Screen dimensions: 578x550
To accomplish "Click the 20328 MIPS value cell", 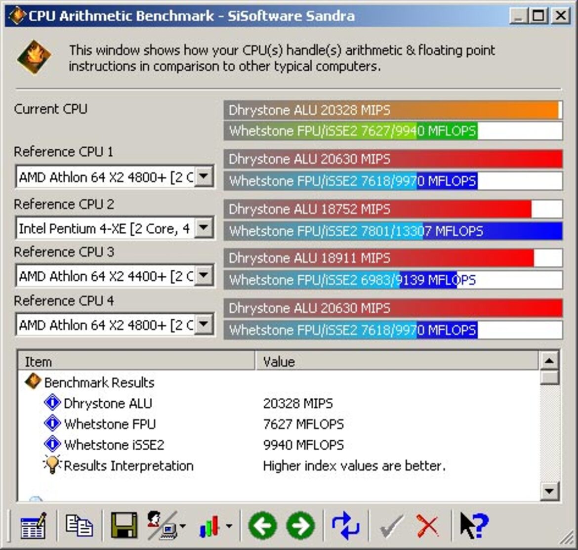I will [298, 403].
